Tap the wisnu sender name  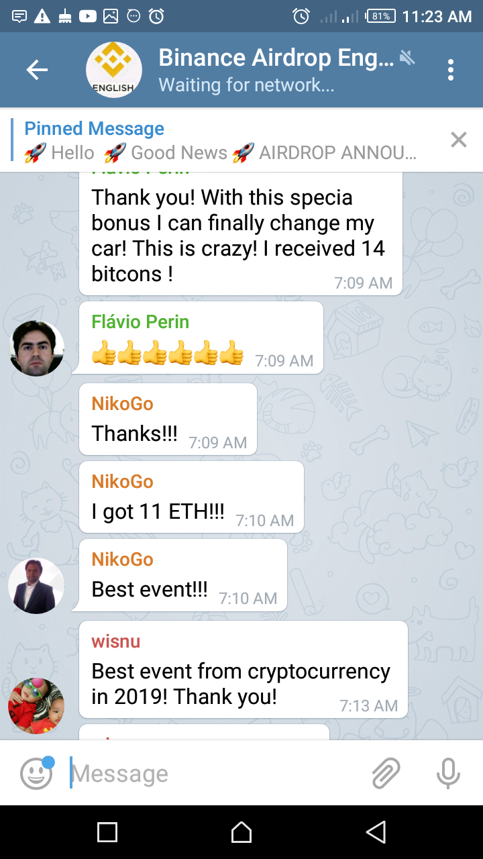point(115,642)
